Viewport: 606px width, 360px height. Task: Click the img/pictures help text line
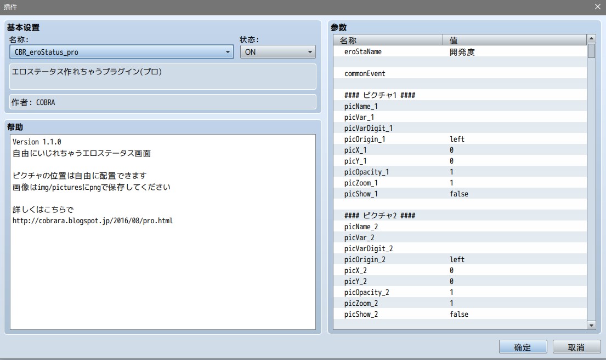click(91, 187)
